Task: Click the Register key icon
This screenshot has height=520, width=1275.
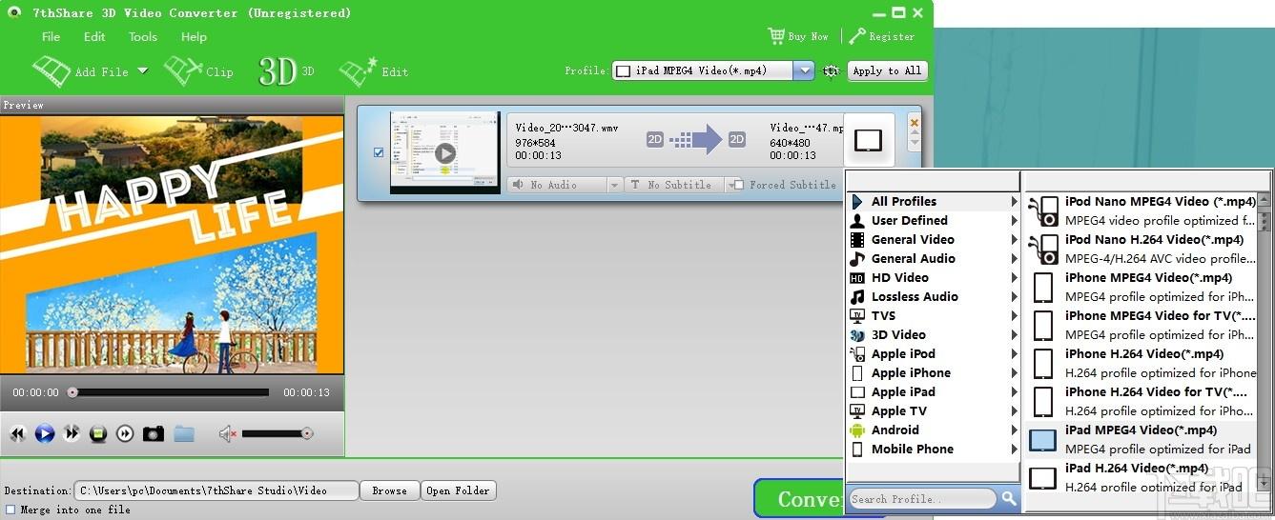Action: [857, 36]
